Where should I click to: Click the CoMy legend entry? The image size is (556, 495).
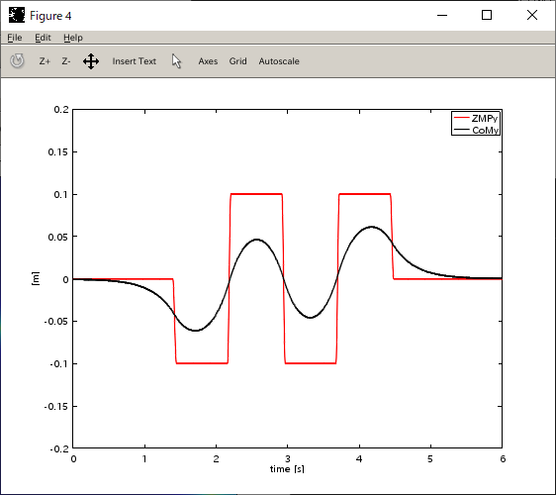coord(486,131)
